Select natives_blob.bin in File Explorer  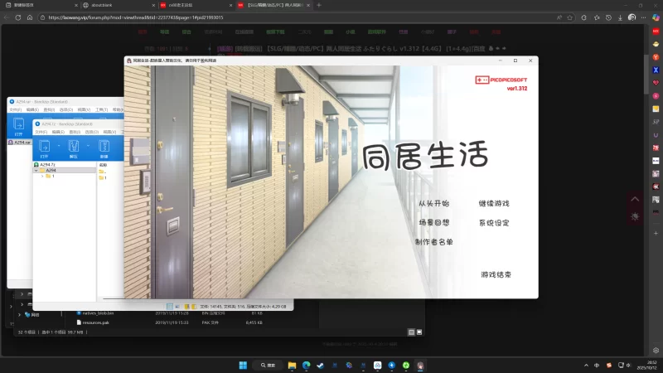click(98, 313)
